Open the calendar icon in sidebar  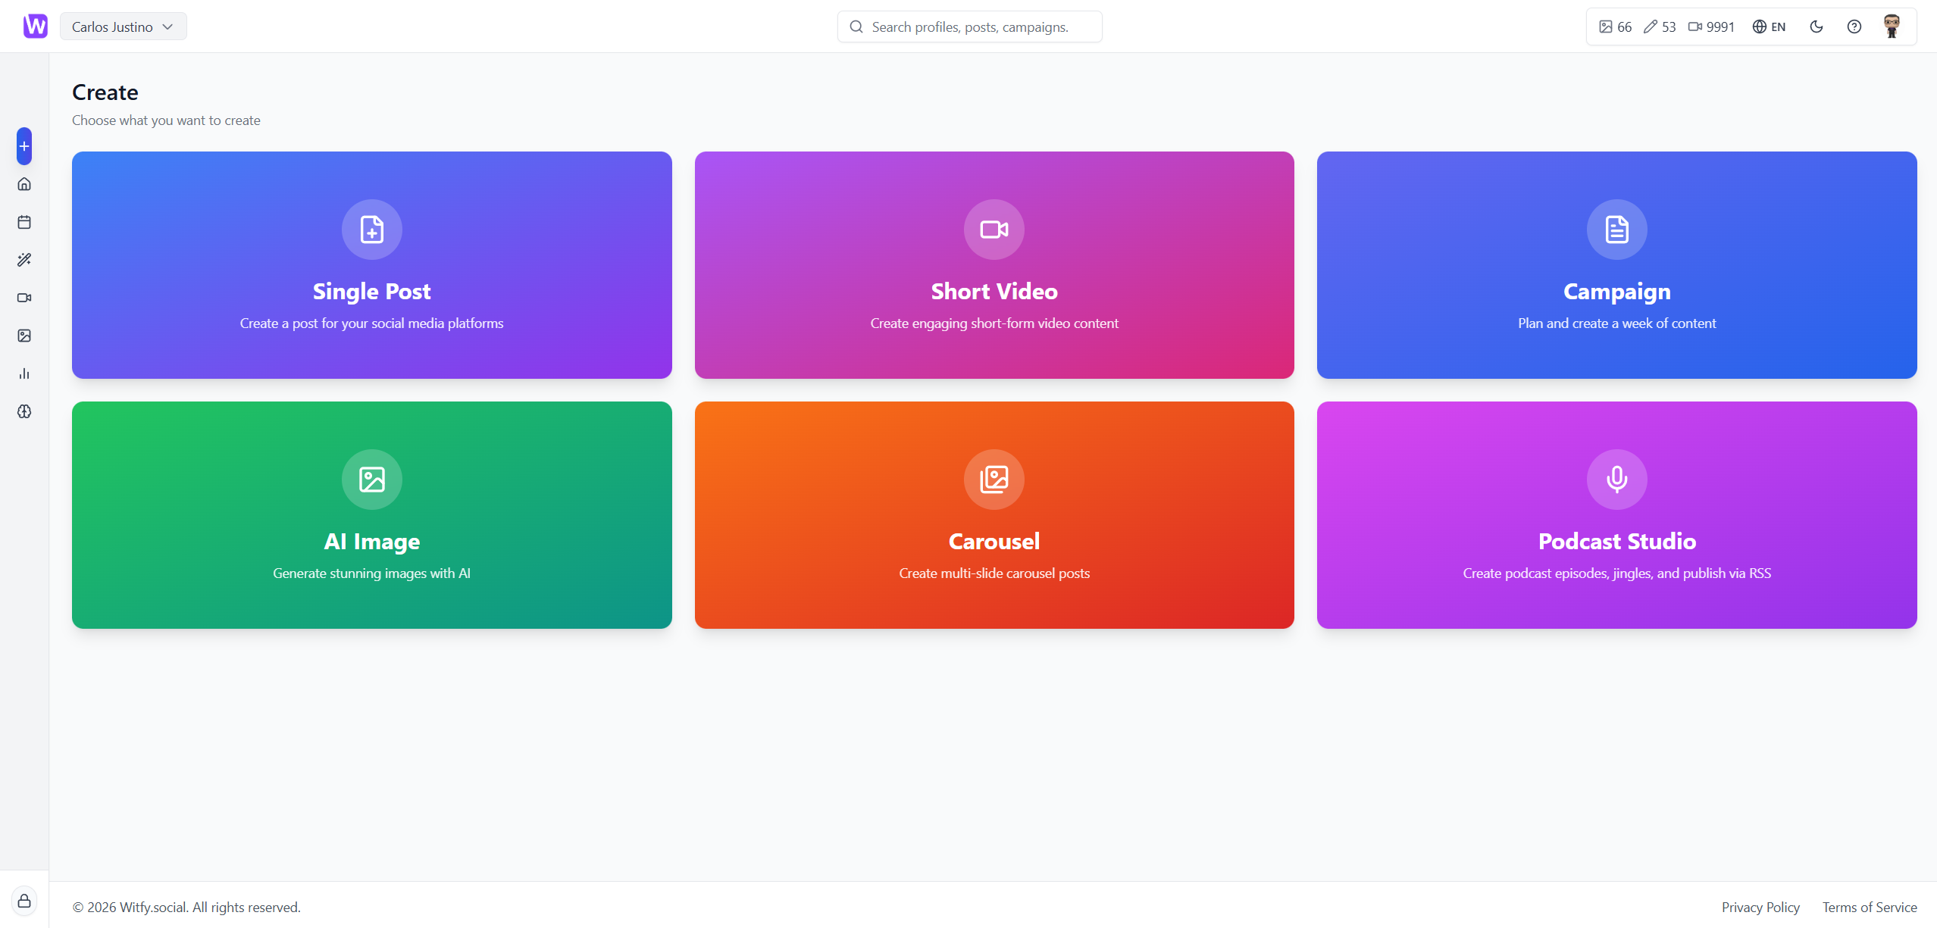[x=24, y=222]
